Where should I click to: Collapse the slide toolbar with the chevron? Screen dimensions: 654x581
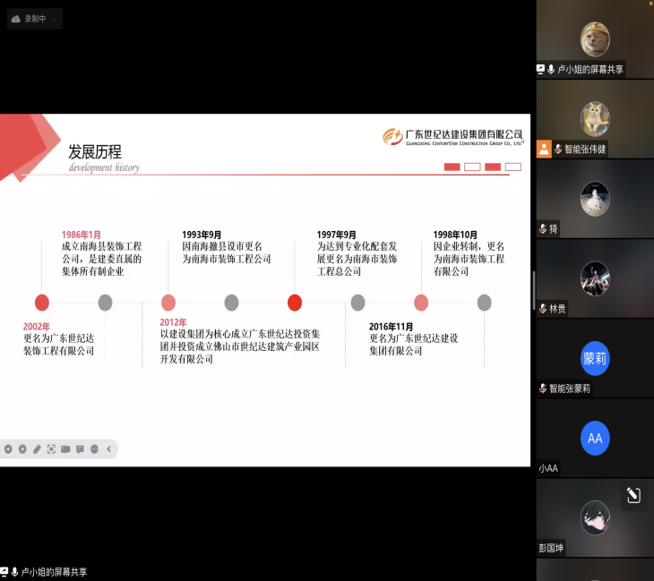click(x=109, y=449)
